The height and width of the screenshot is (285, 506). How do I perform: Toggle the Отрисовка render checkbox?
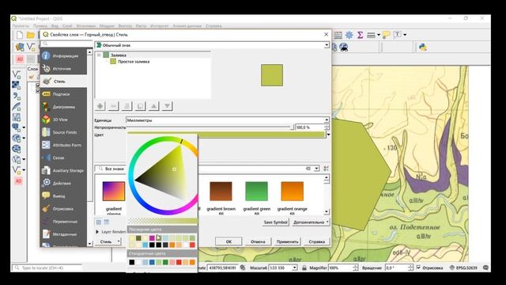[418, 268]
